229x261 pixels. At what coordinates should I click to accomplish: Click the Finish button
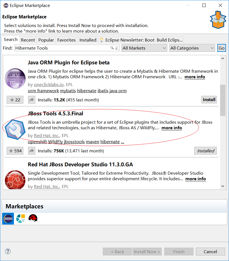[179, 252]
